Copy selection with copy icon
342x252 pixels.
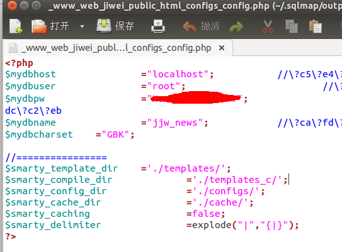pyautogui.click(x=292, y=26)
